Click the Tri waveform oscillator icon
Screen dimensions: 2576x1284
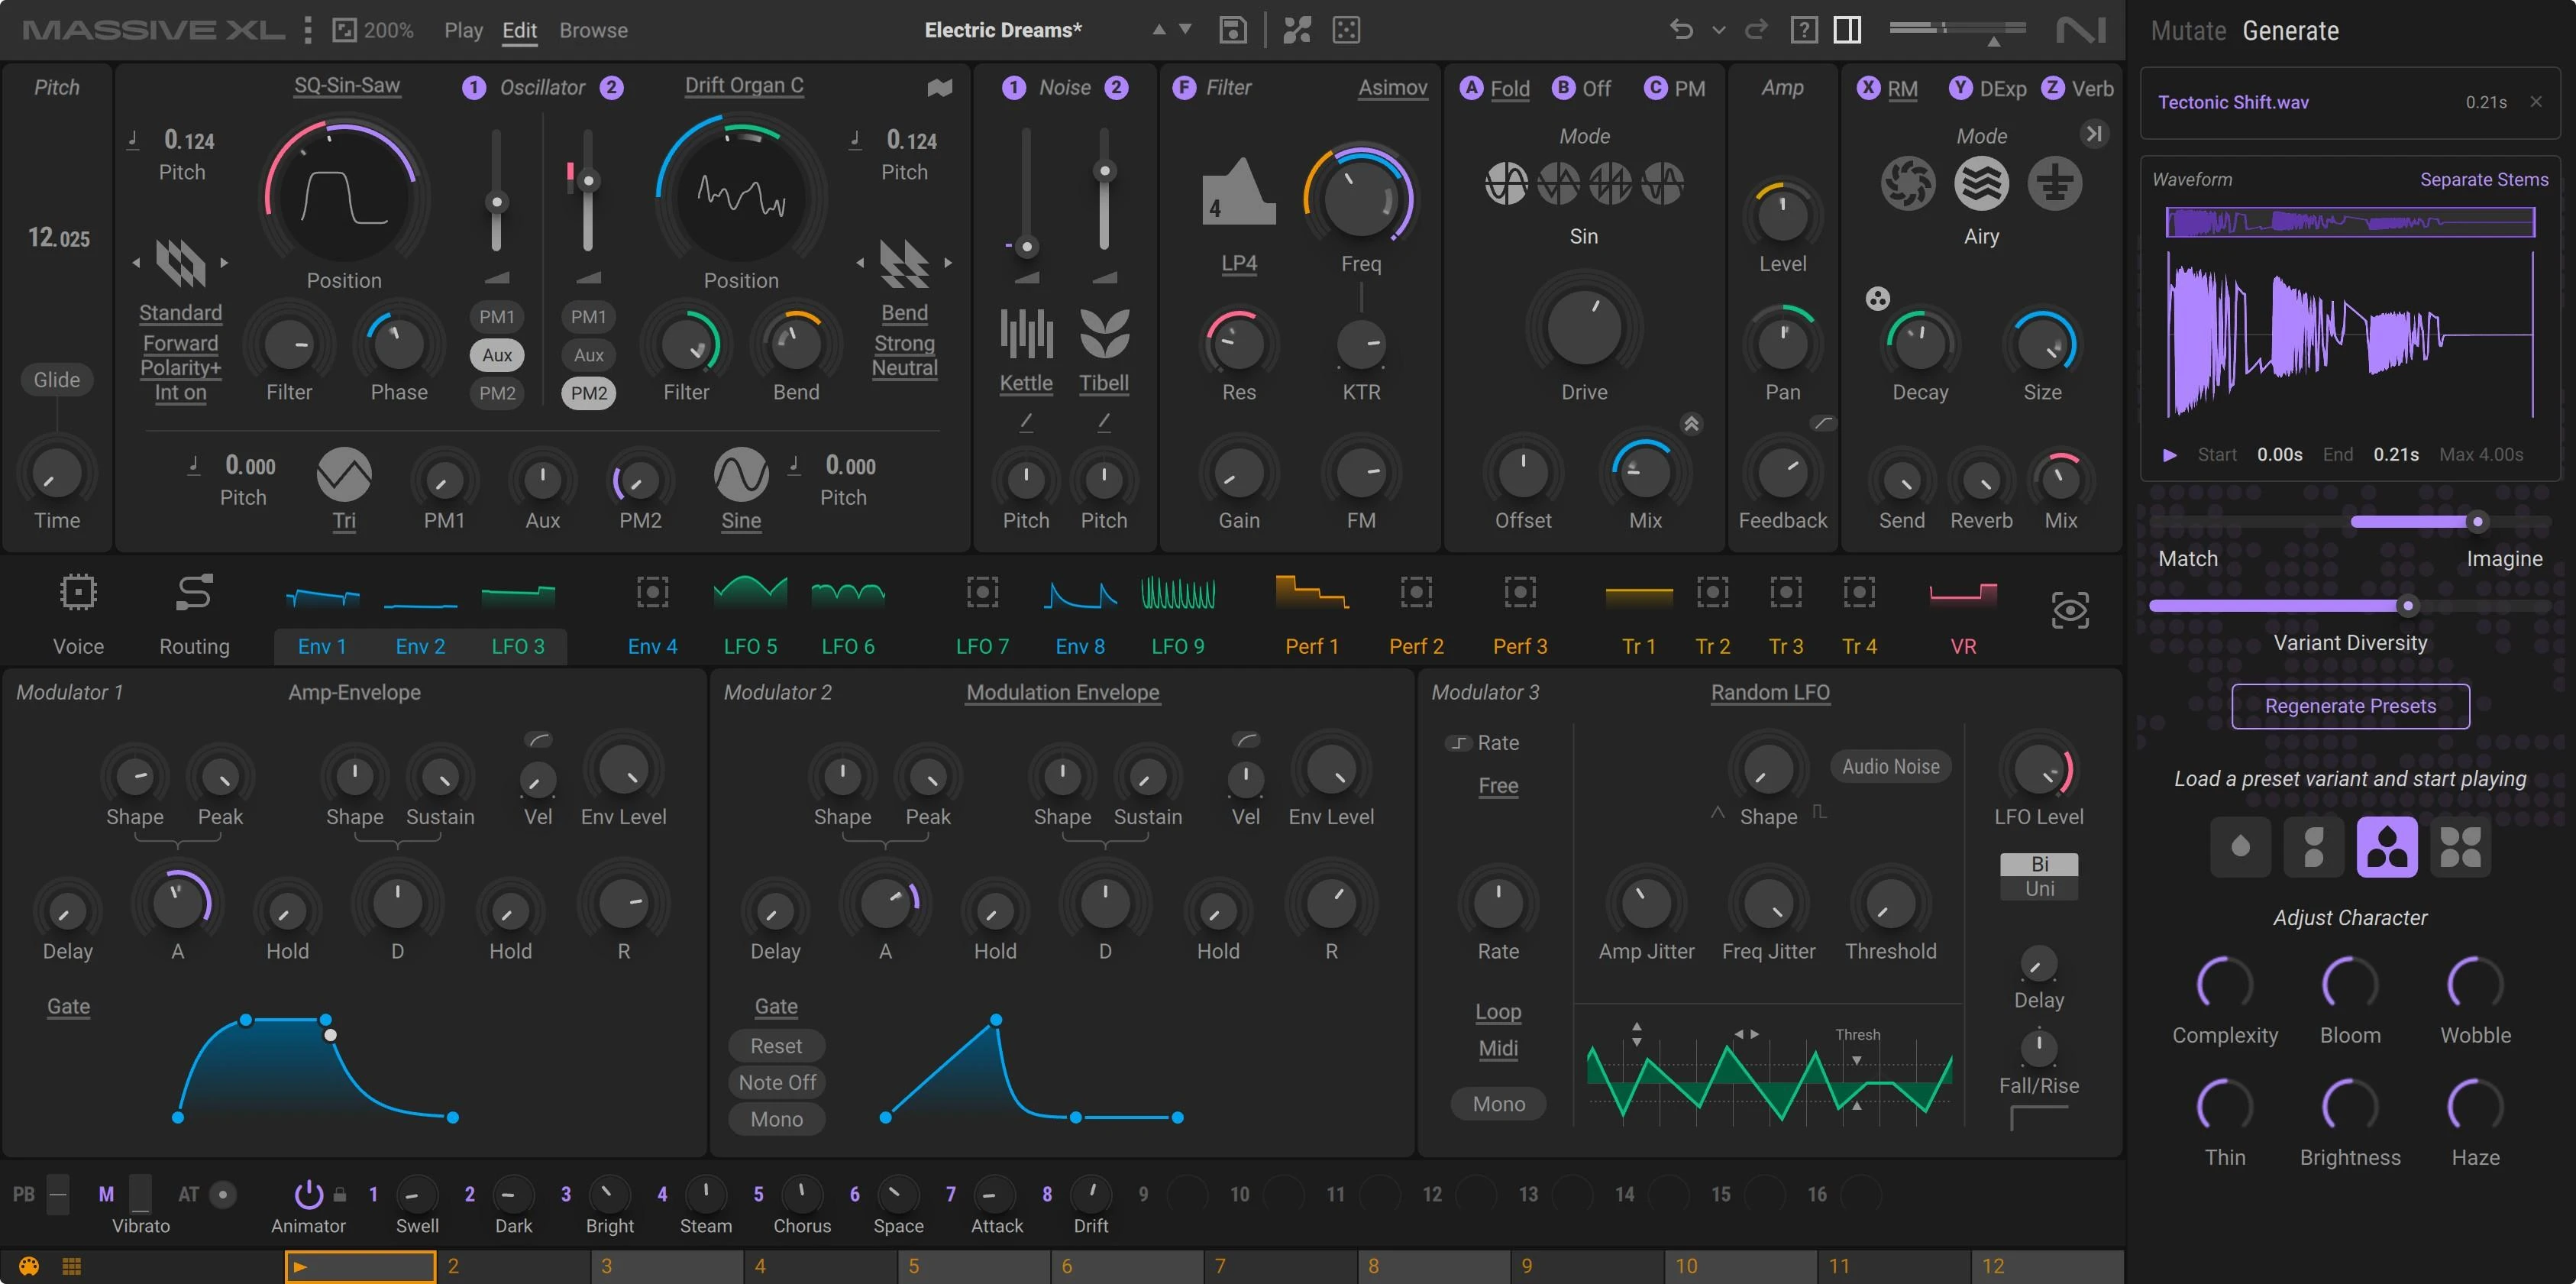(x=344, y=474)
